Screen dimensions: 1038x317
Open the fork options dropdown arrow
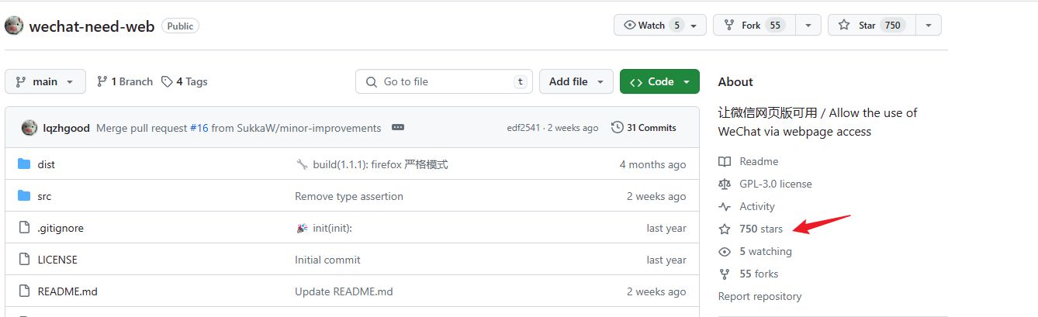[x=808, y=25]
